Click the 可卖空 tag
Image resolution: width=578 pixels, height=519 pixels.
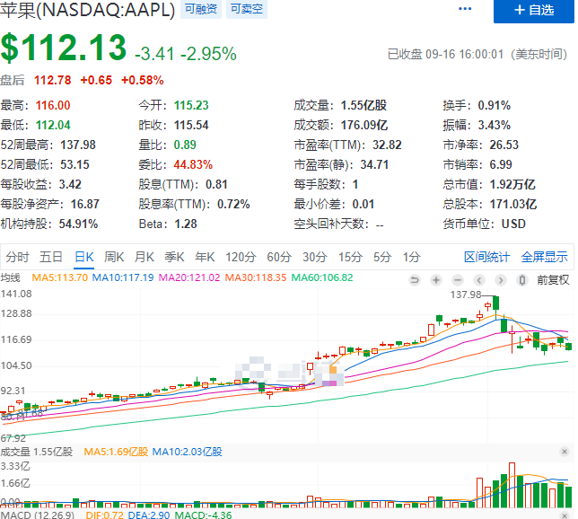247,9
